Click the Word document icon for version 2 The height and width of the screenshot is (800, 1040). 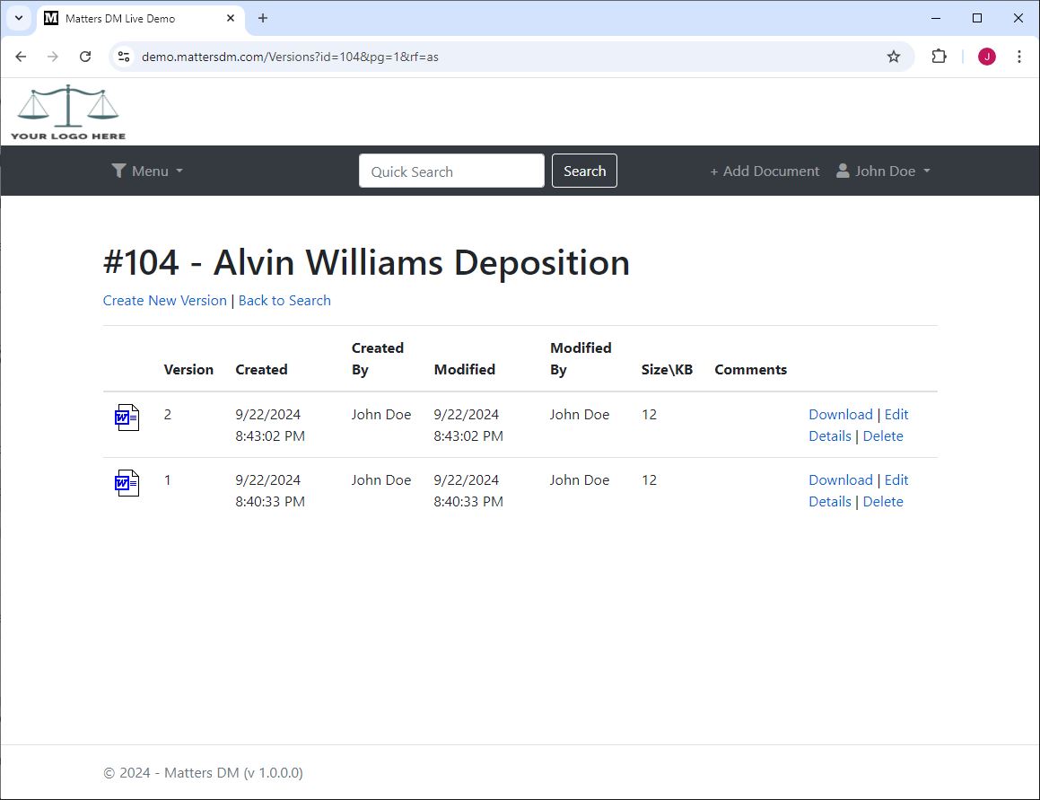pos(127,418)
